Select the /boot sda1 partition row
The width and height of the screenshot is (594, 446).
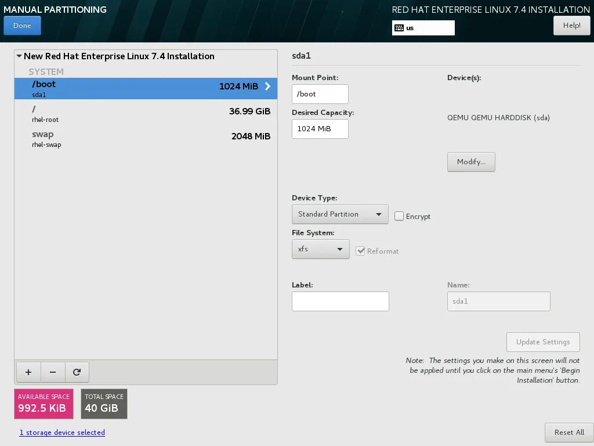point(146,88)
